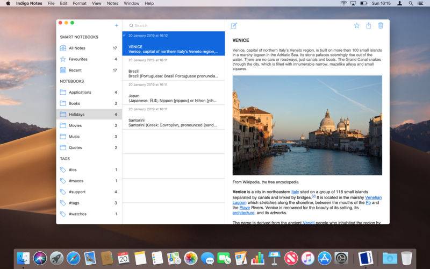Select the Holidays notebook
Image resolution: width=430 pixels, height=269 pixels.
pyautogui.click(x=89, y=114)
